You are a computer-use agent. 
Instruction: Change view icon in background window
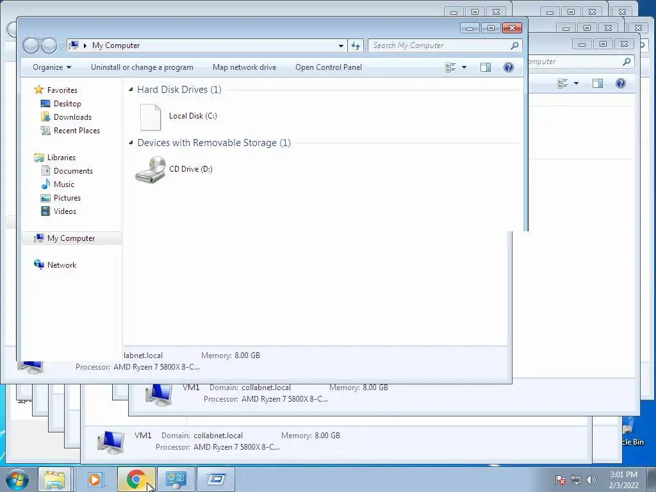tap(562, 83)
